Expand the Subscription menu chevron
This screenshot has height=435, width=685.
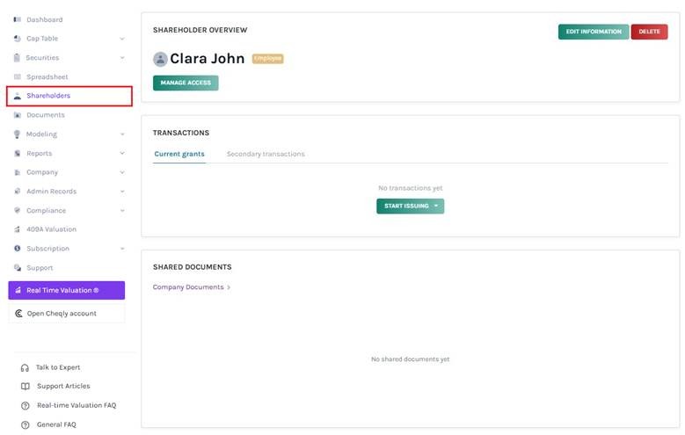pos(122,249)
